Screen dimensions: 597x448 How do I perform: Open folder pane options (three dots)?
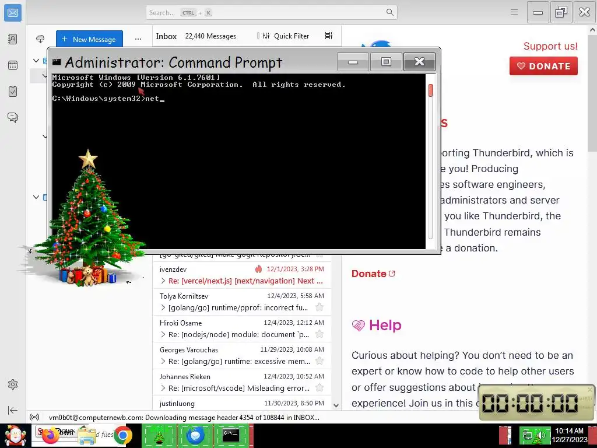click(x=138, y=39)
